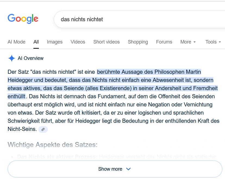The width and height of the screenshot is (225, 181).
Task: Click the source link chip icon
Action: point(43,130)
